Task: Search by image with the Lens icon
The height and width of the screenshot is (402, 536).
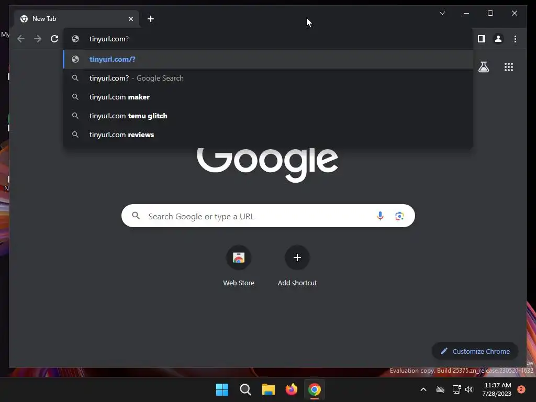Action: (399, 216)
